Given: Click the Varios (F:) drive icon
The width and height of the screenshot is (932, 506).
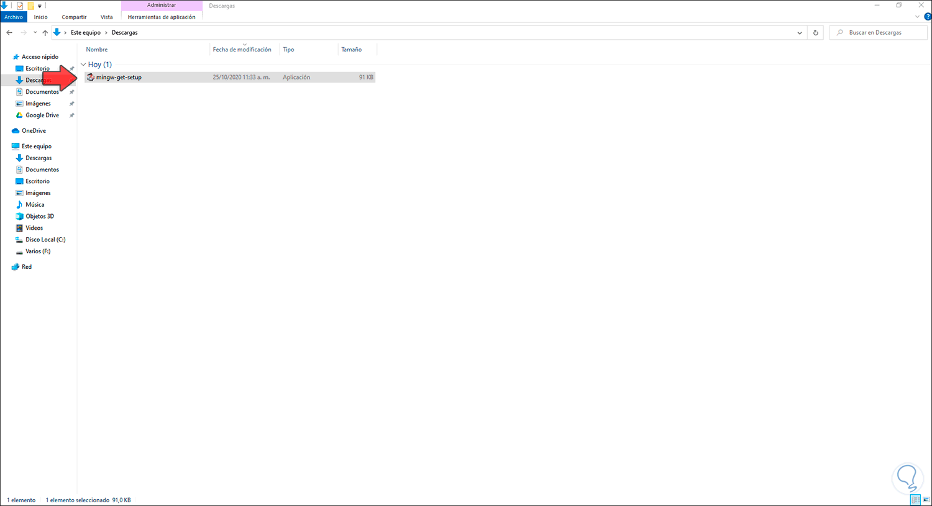Looking at the screenshot, I should tap(19, 251).
